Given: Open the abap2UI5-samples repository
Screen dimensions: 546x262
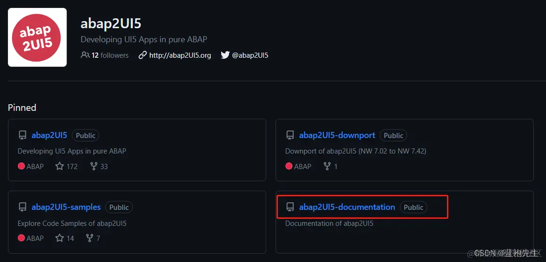Looking at the screenshot, I should (x=66, y=207).
